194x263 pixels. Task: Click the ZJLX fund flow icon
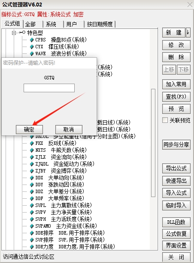tap(32, 157)
